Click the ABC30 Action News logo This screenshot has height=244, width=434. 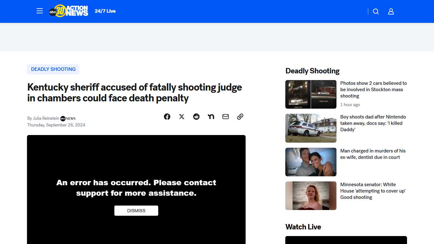[x=69, y=10]
